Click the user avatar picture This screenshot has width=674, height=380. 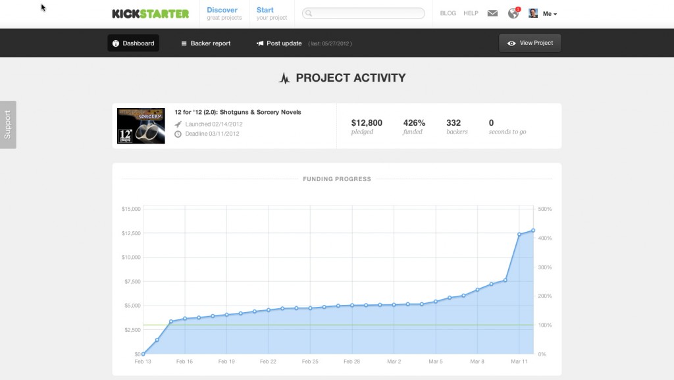click(533, 13)
